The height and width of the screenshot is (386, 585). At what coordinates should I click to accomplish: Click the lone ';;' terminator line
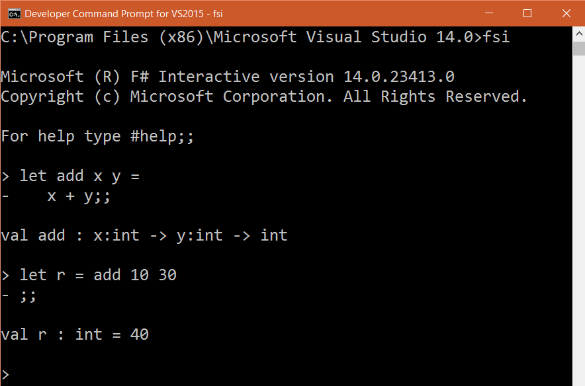(x=28, y=295)
